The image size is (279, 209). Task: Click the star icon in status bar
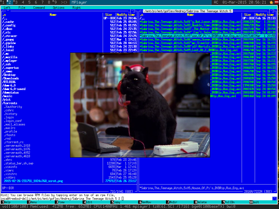tap(271, 2)
